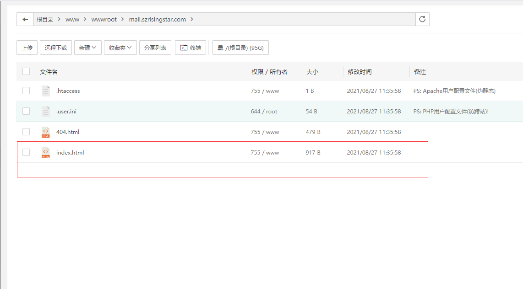Click the 远程下载 button
Image resolution: width=523 pixels, height=289 pixels.
coord(56,48)
